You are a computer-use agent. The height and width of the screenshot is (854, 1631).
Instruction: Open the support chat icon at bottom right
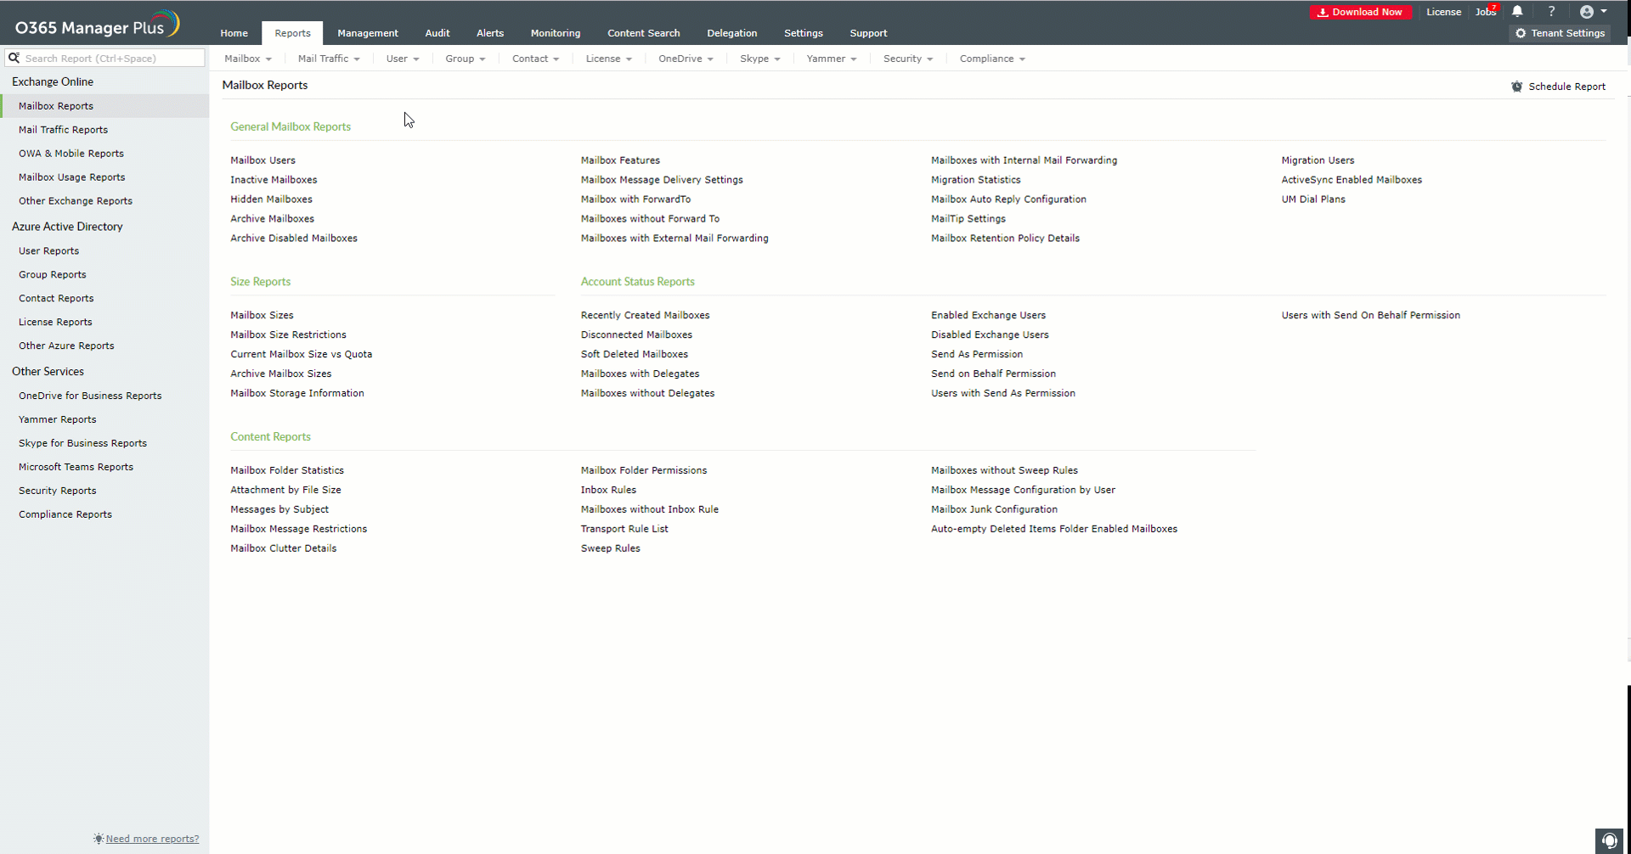[1610, 840]
